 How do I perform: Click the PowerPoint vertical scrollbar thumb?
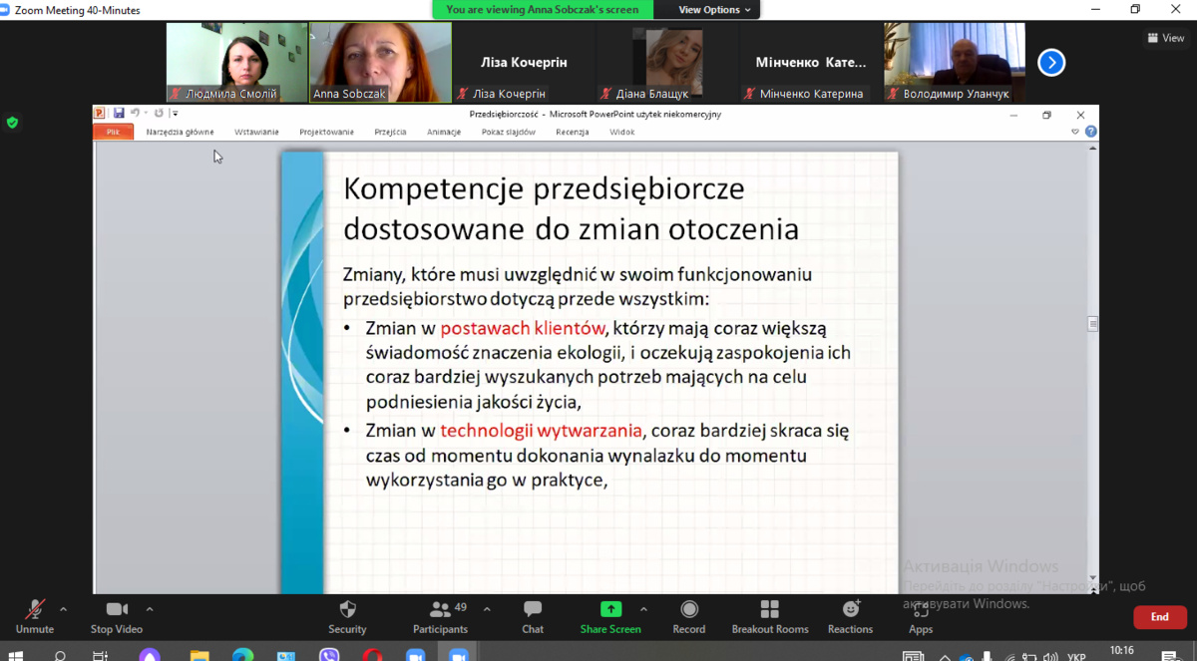point(1093,323)
